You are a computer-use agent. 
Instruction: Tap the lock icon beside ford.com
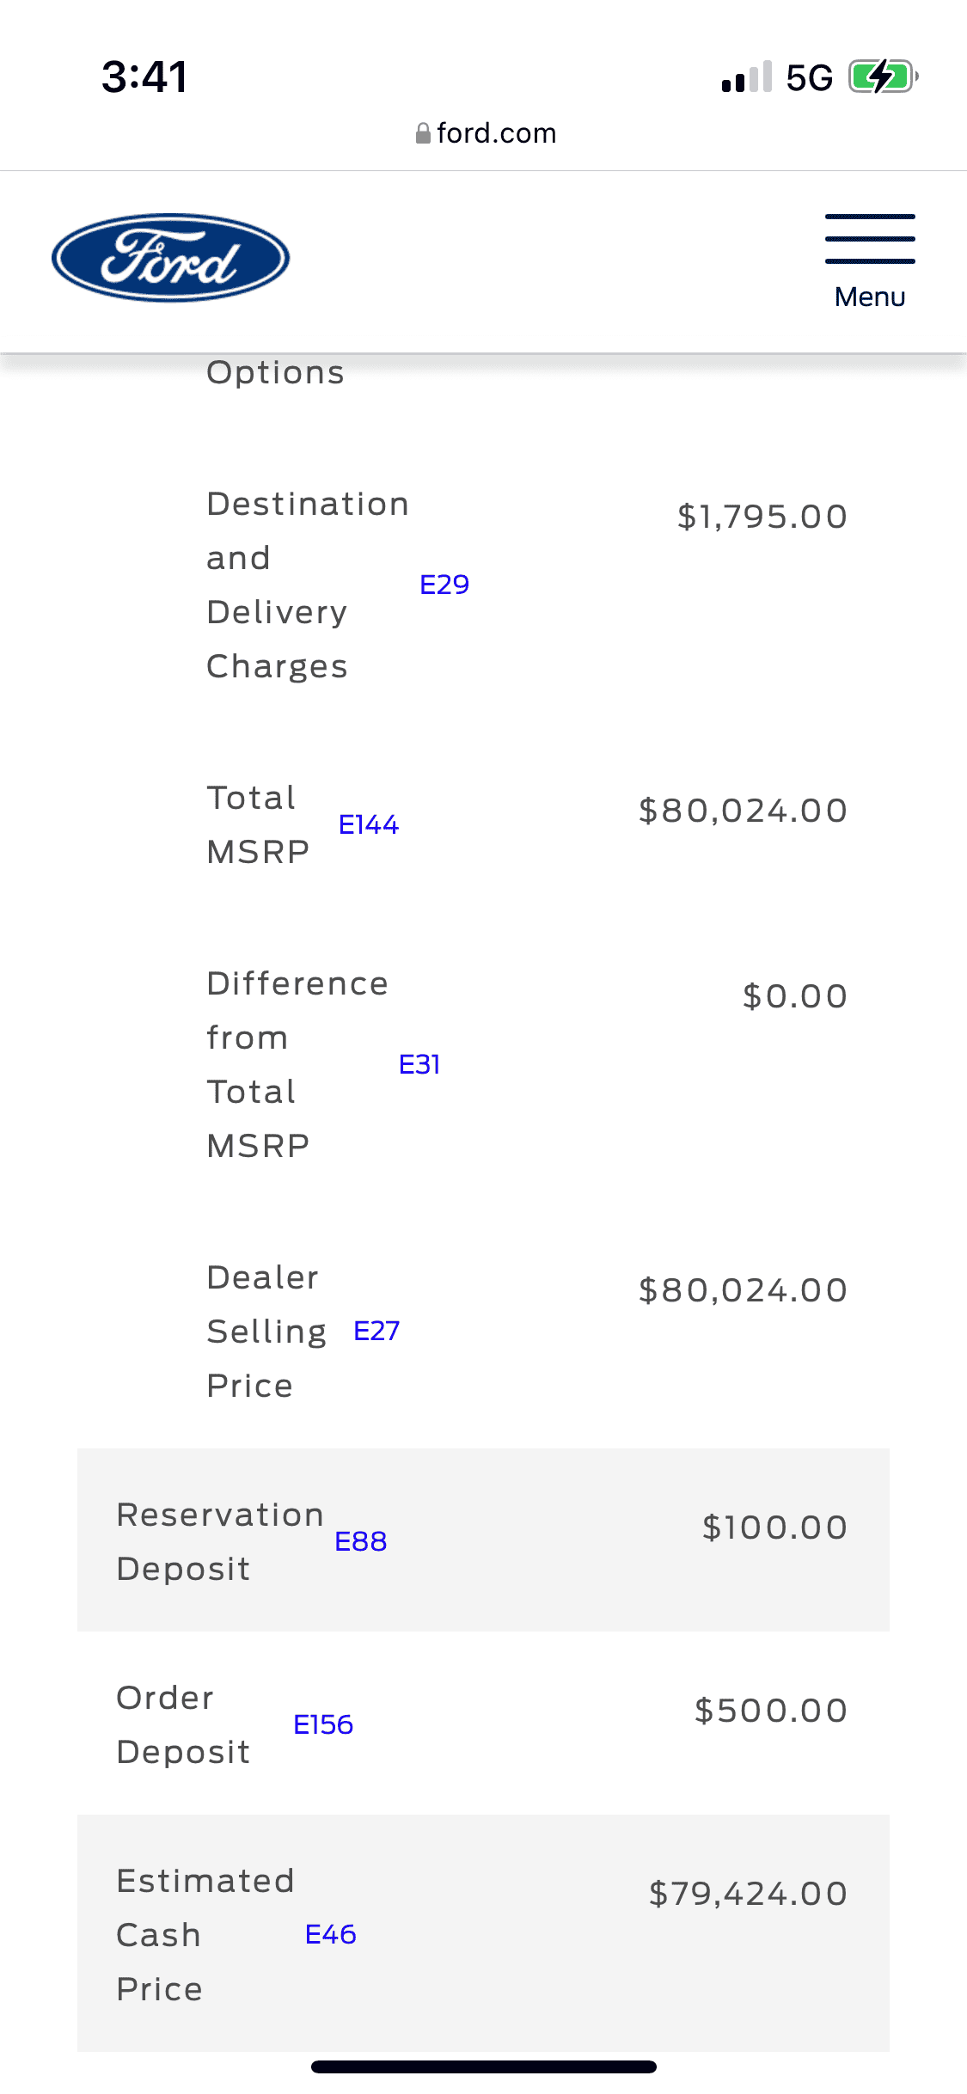coord(423,133)
